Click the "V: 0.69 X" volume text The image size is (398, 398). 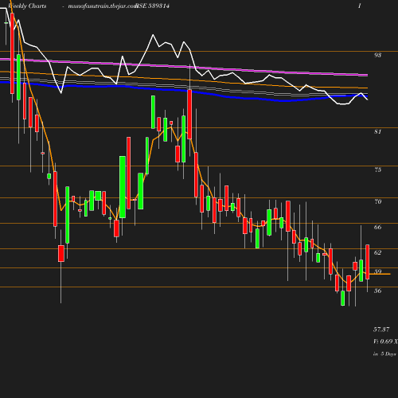(x=385, y=341)
